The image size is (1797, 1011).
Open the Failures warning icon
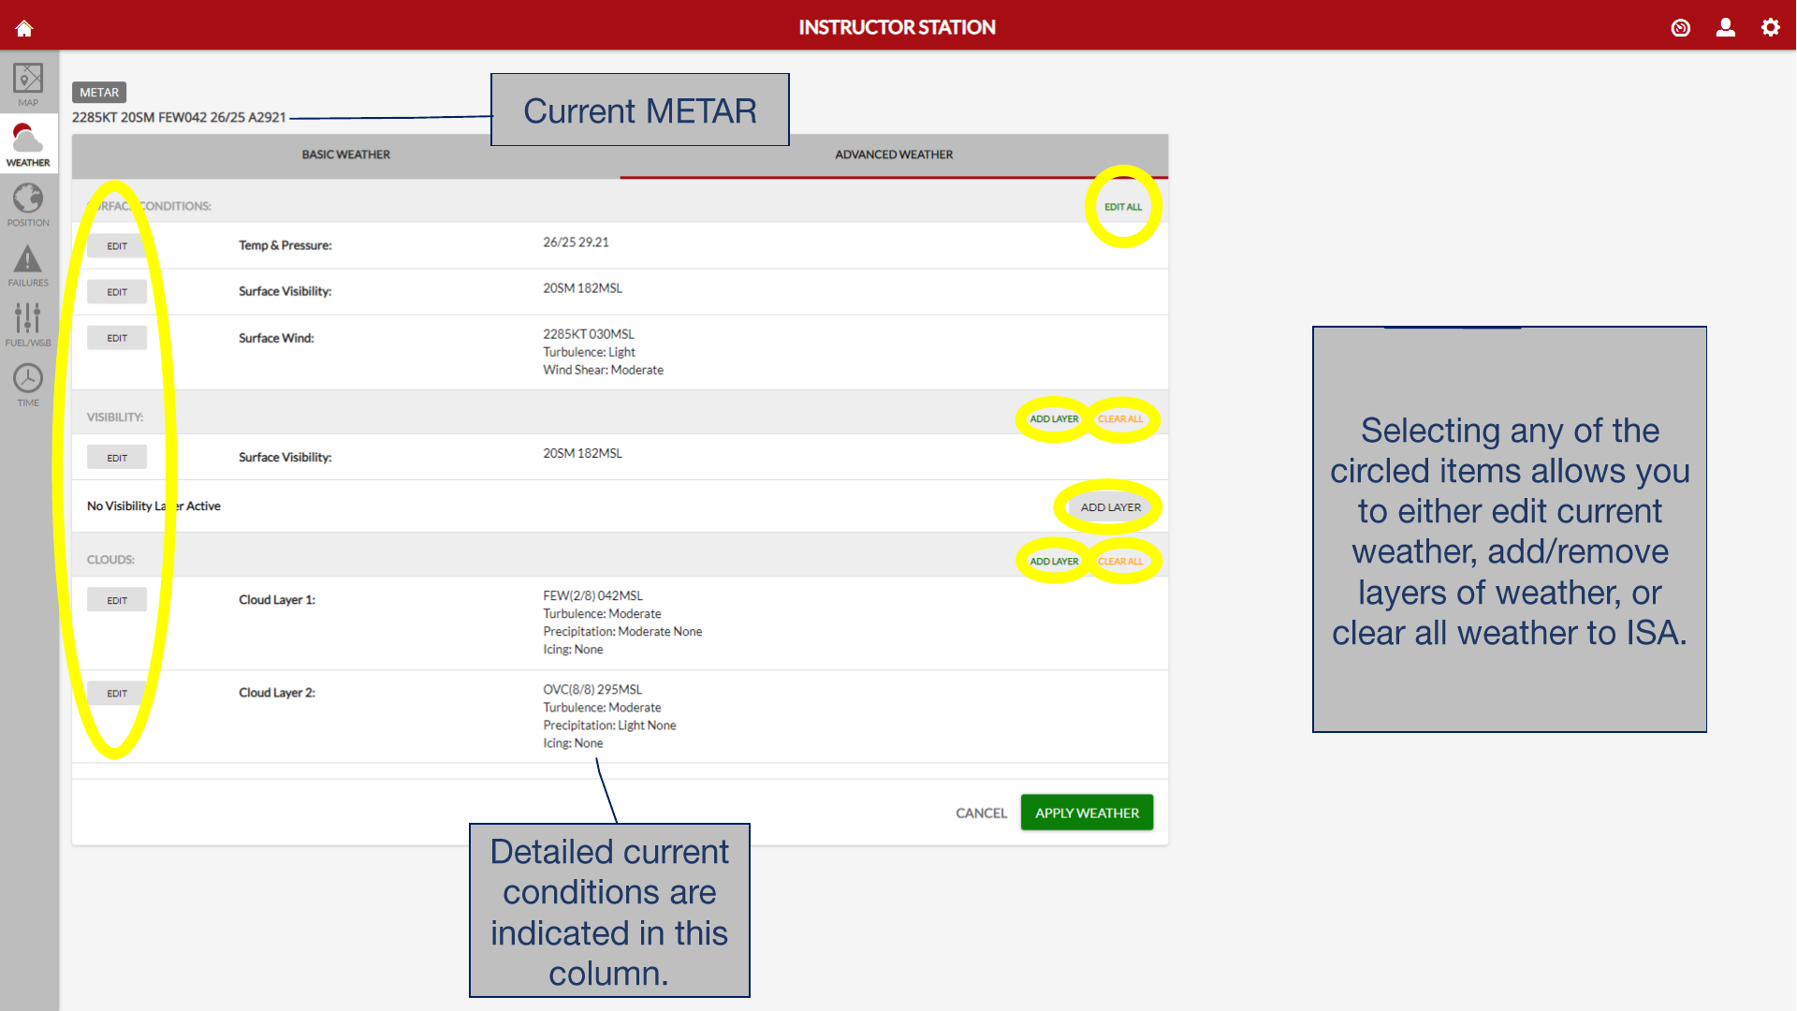coord(28,265)
